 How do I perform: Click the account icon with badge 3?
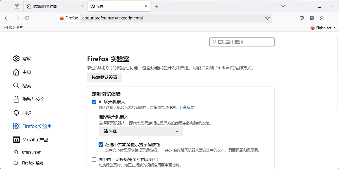coord(312,18)
